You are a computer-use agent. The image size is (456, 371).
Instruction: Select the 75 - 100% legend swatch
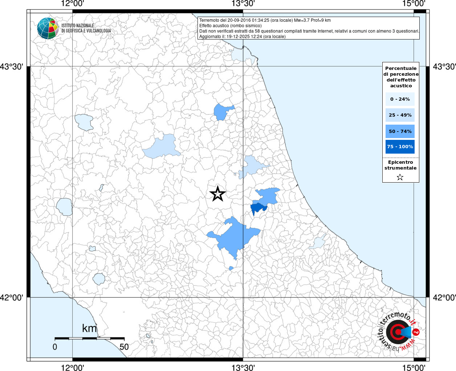(400, 147)
